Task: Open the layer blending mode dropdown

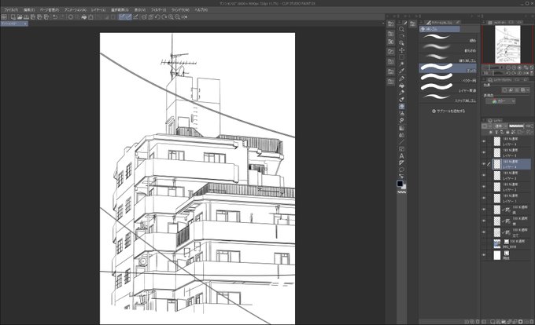Action: pyautogui.click(x=500, y=126)
